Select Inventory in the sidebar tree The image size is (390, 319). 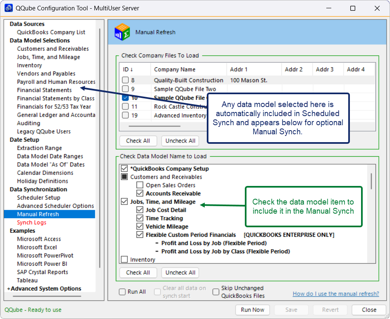pos(29,65)
